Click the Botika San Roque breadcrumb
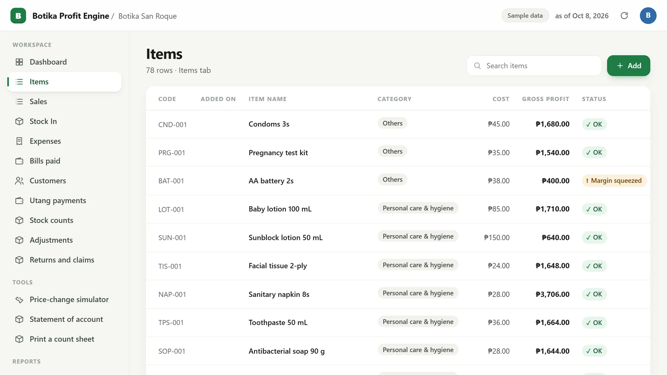 pos(147,16)
